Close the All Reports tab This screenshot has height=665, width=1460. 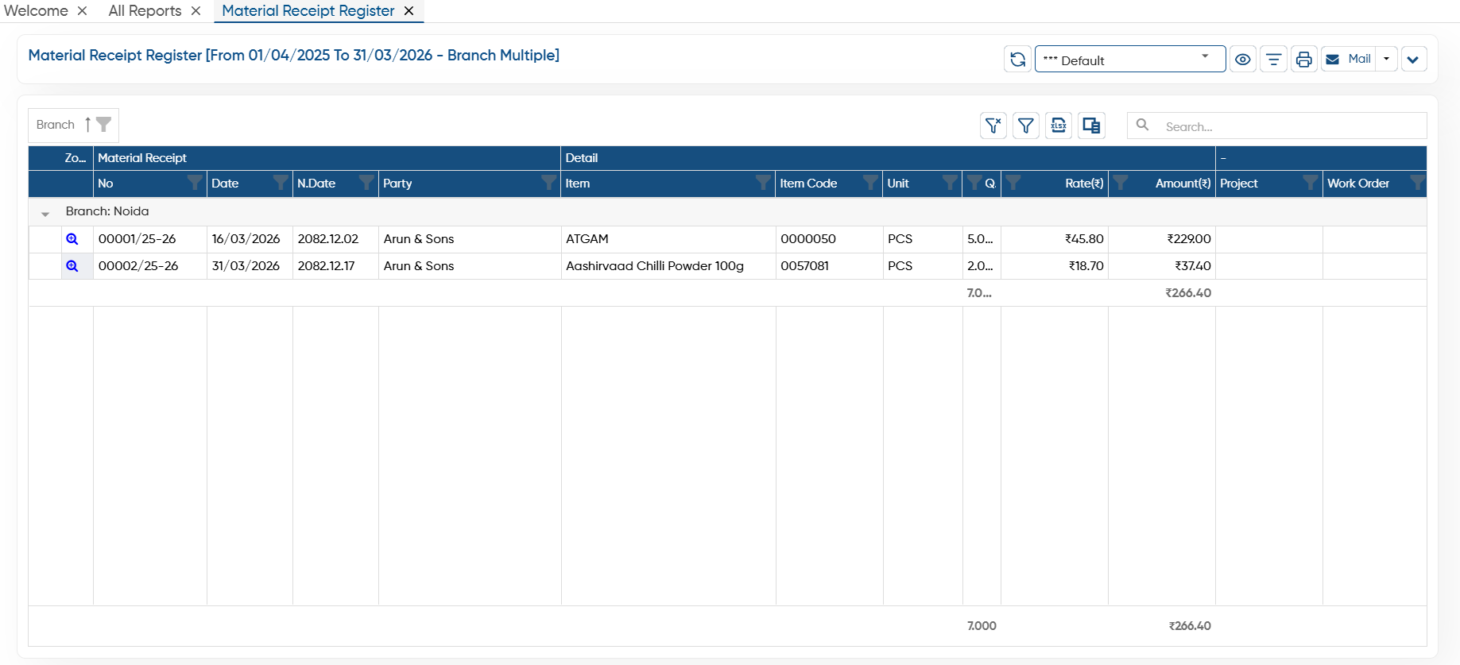(x=196, y=11)
